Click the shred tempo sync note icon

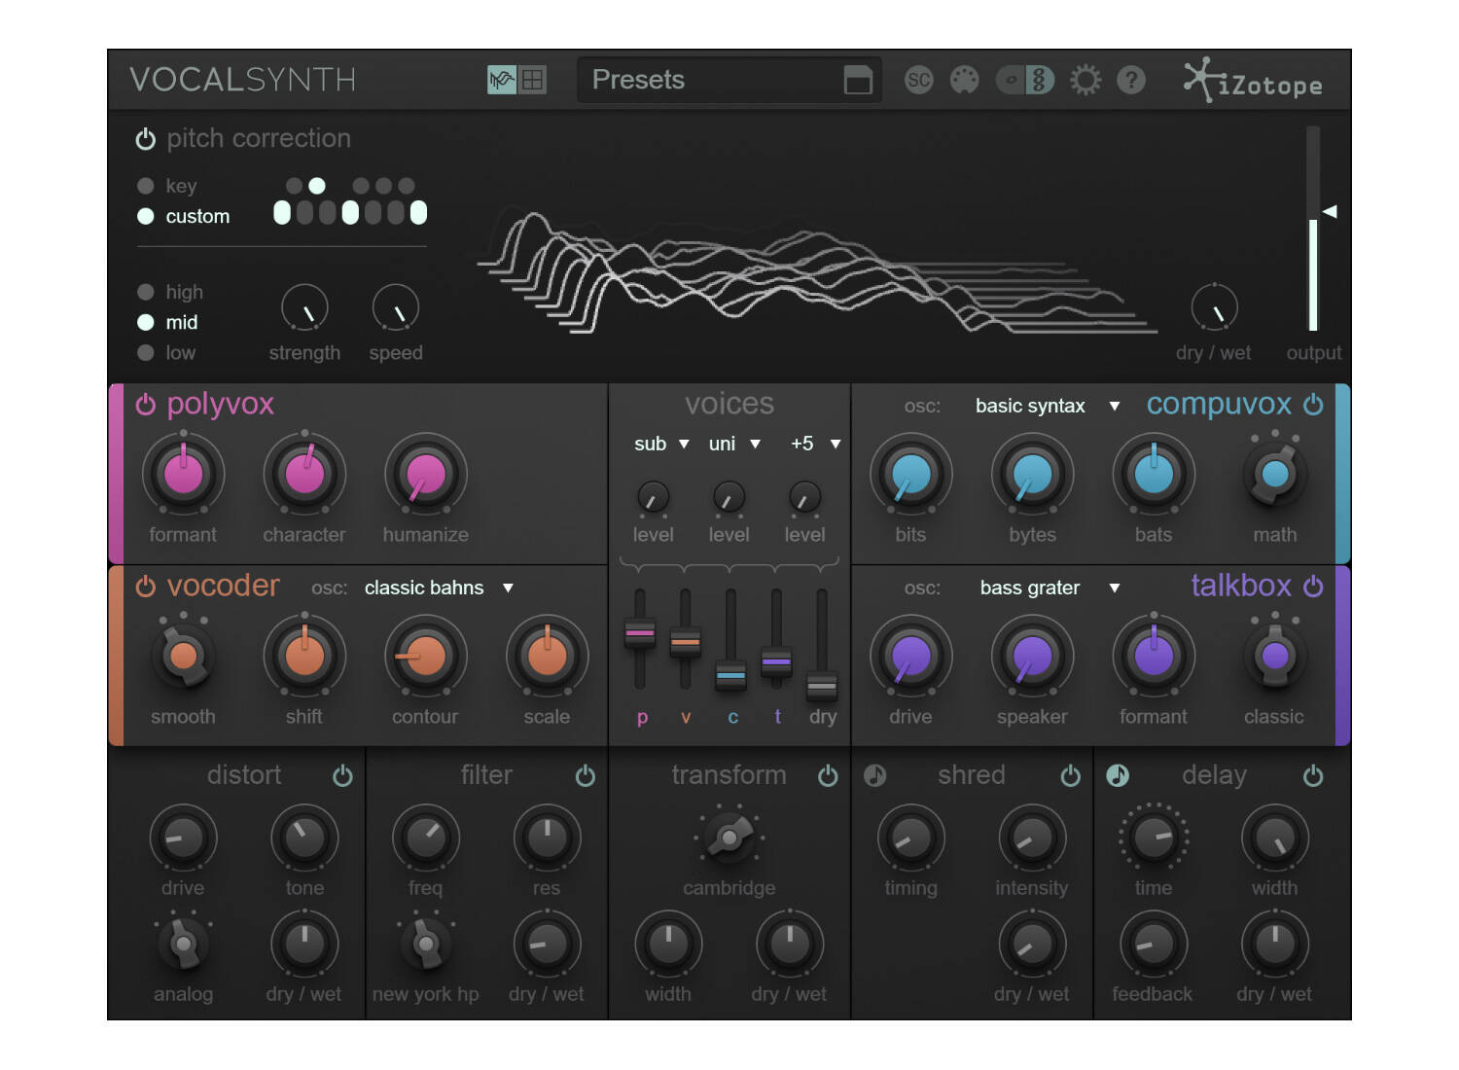click(x=875, y=775)
